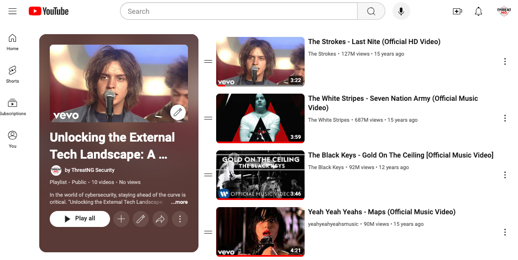This screenshot has width=518, height=260.
Task: Click reorder handle for Yeah Yeah Yeahs Maps
Action: click(208, 232)
